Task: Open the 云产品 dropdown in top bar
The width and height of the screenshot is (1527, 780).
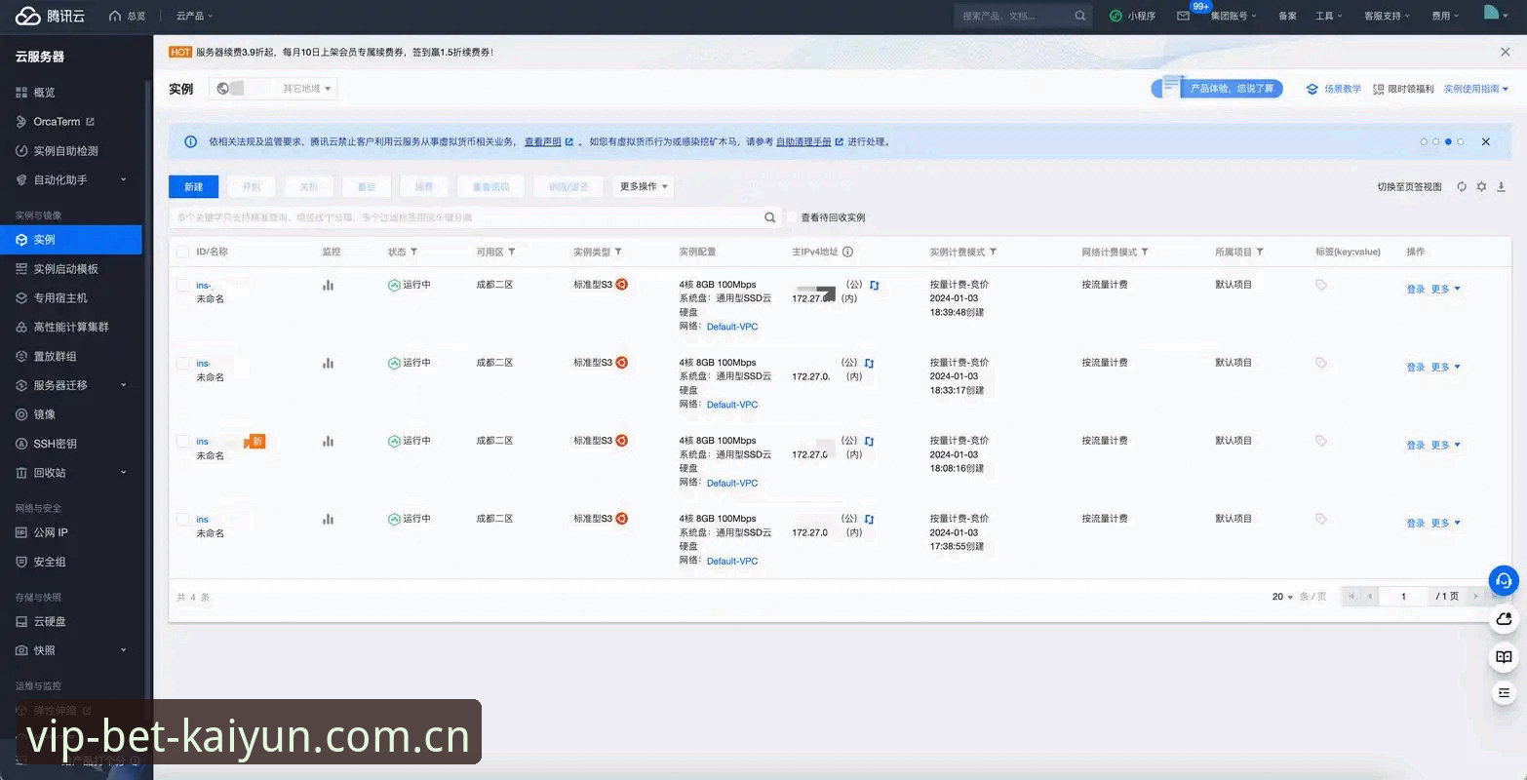Action: [x=194, y=16]
